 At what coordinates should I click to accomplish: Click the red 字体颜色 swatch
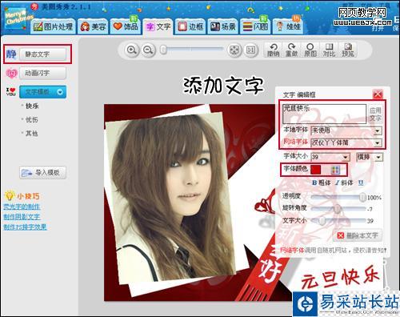tap(315, 170)
